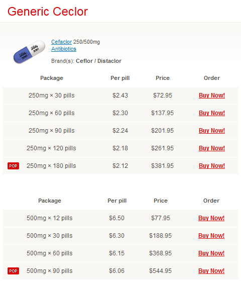
Task: Click the $544.95 price
Action: (160, 271)
